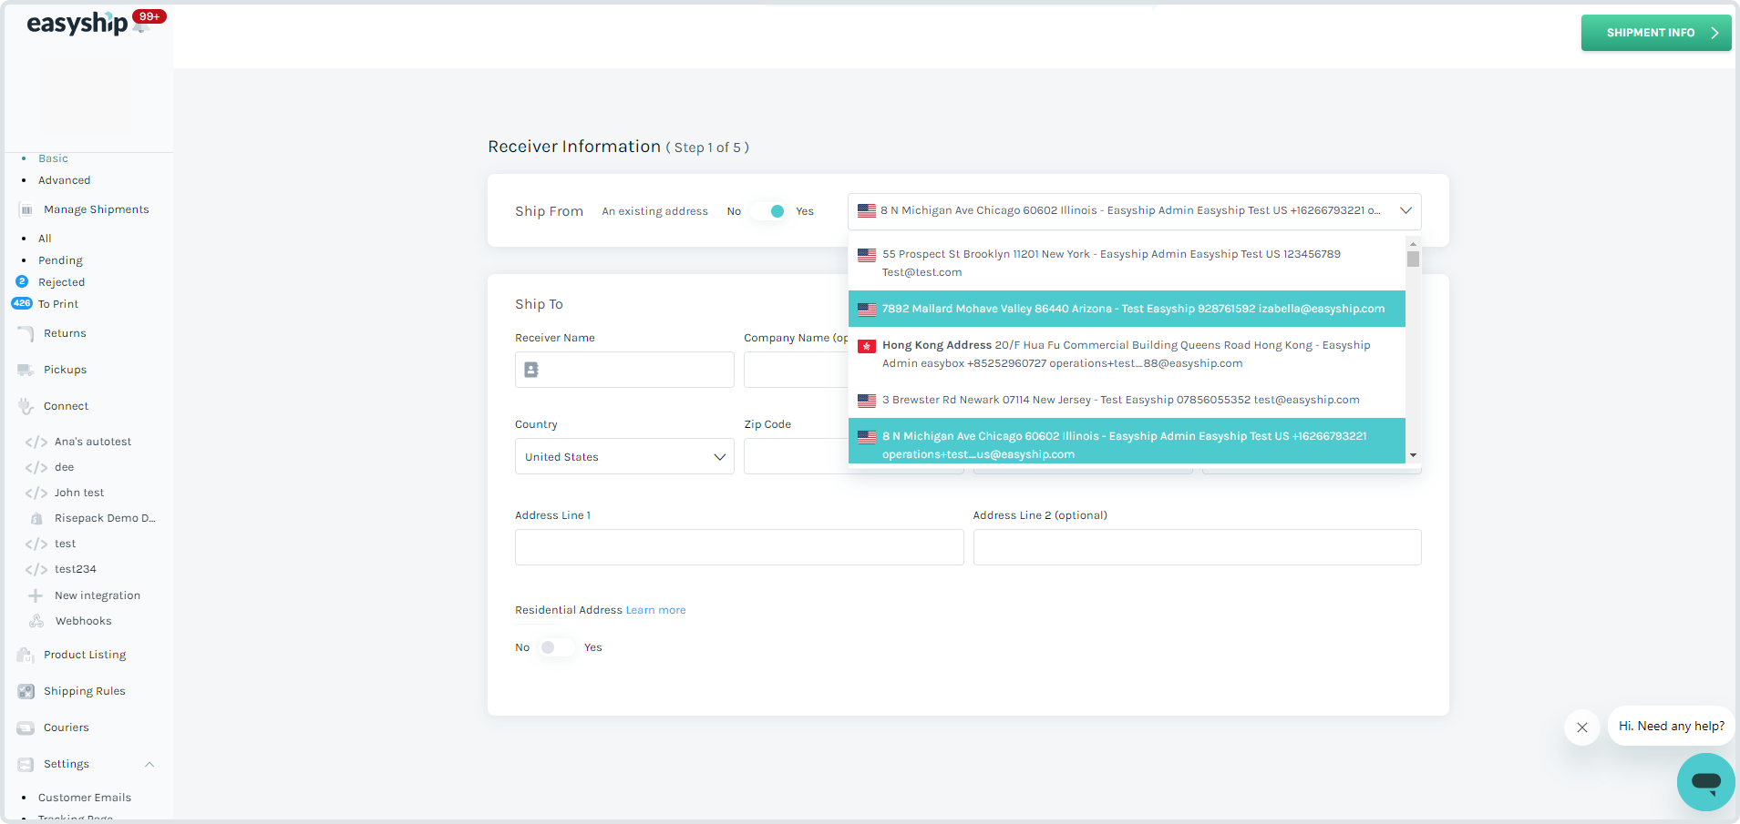Click the code icon beside Ana's autotest
This screenshot has height=824, width=1740.
point(36,442)
